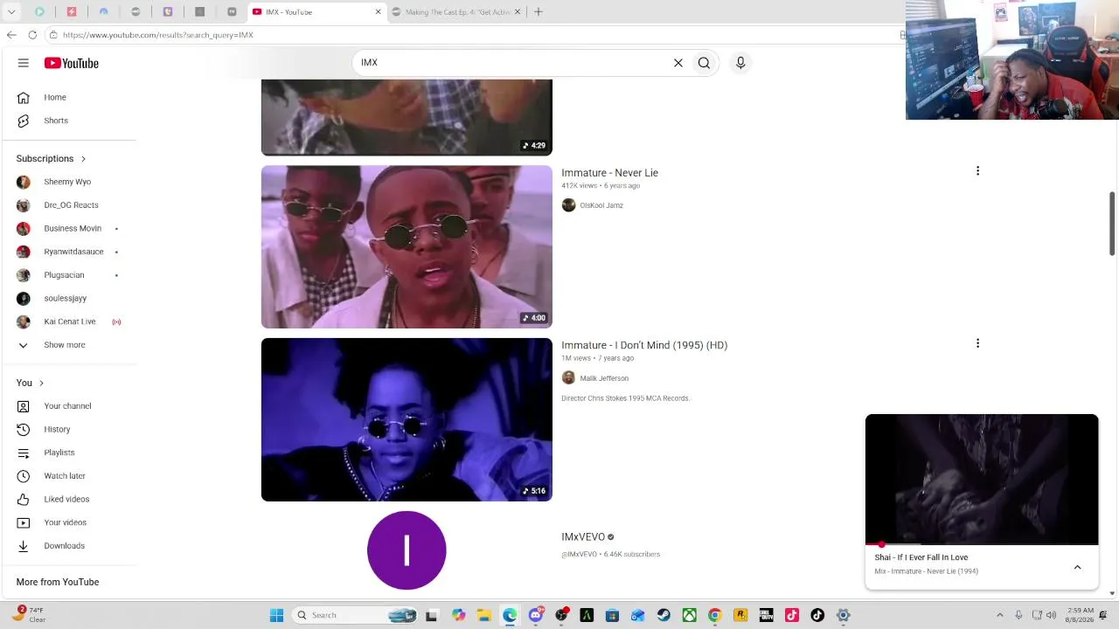Expand the miniplayer queue chevron
The height and width of the screenshot is (629, 1119).
pos(1077,567)
